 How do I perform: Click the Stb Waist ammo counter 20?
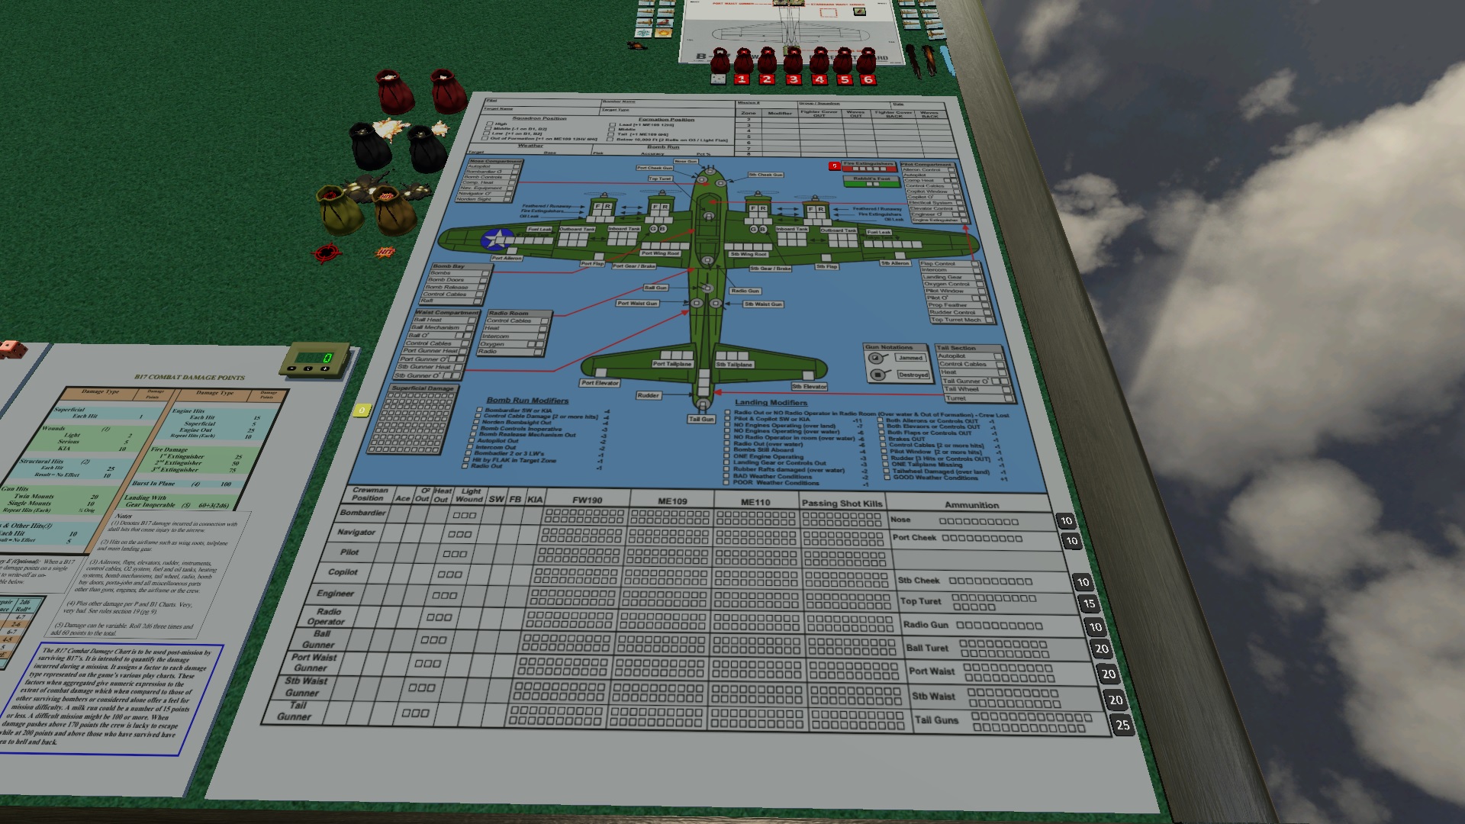click(x=1116, y=700)
